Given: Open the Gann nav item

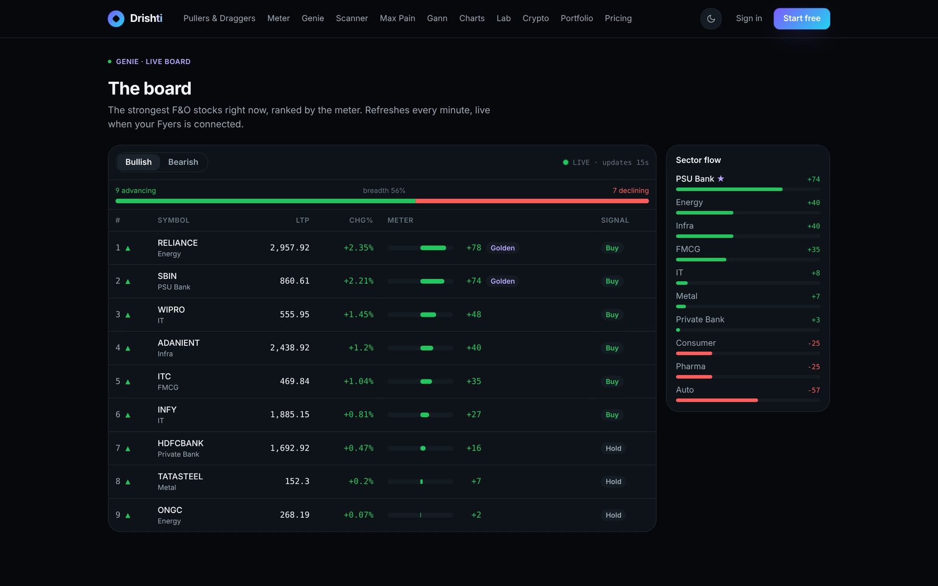Looking at the screenshot, I should tap(437, 18).
